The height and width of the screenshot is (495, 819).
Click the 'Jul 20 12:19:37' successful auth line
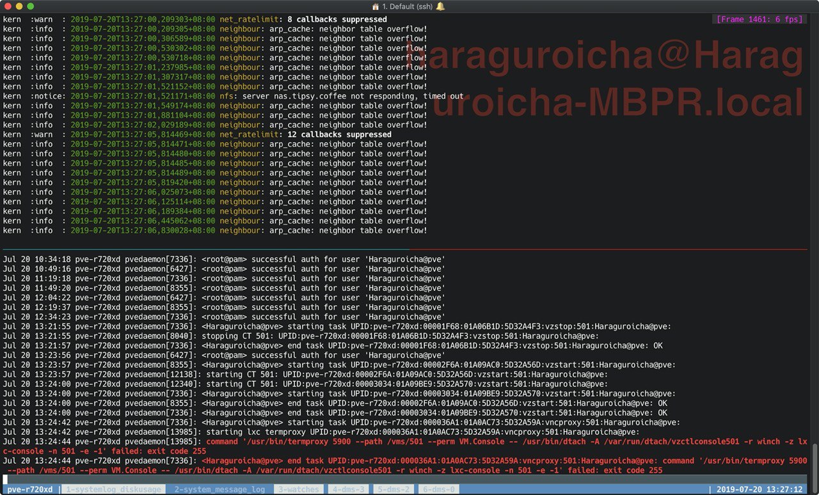click(x=224, y=307)
